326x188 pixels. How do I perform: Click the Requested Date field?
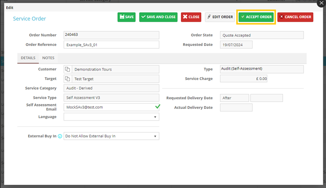pos(236,45)
